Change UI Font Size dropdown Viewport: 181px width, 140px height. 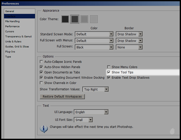pos(90,120)
